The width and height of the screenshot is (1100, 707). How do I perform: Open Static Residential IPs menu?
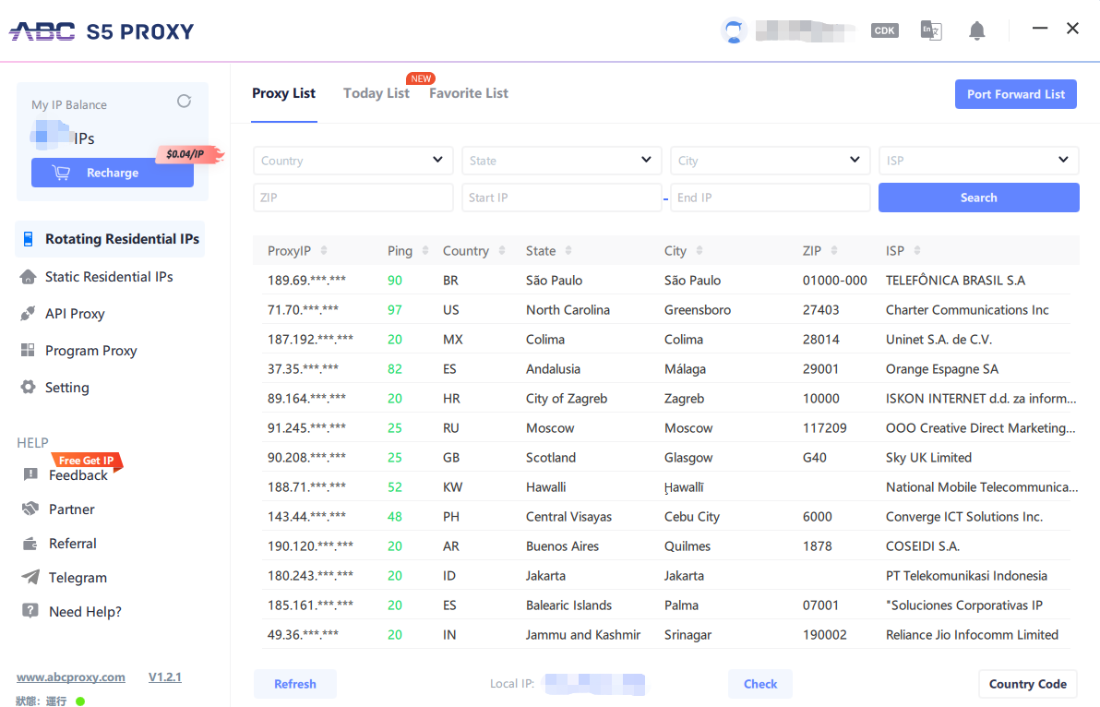click(x=110, y=277)
